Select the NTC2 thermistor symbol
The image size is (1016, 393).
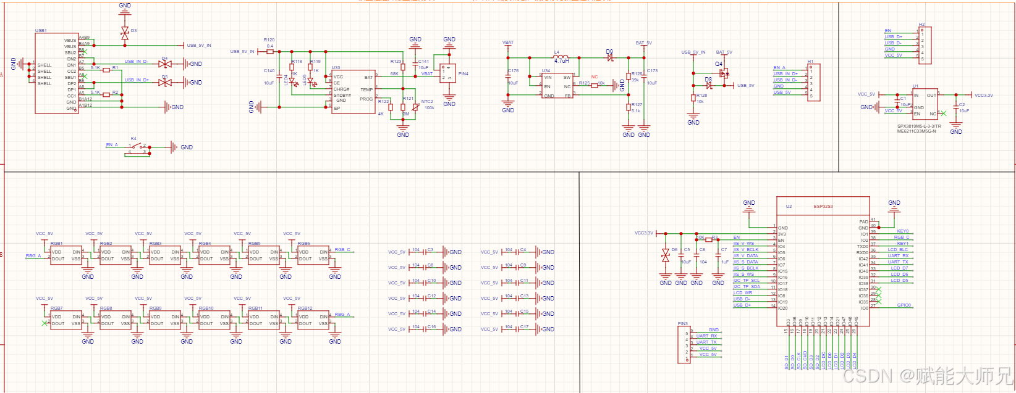coord(415,107)
